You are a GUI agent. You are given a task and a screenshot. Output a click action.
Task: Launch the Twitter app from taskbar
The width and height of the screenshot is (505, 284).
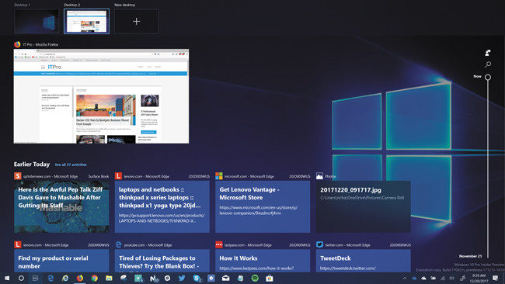(182, 278)
